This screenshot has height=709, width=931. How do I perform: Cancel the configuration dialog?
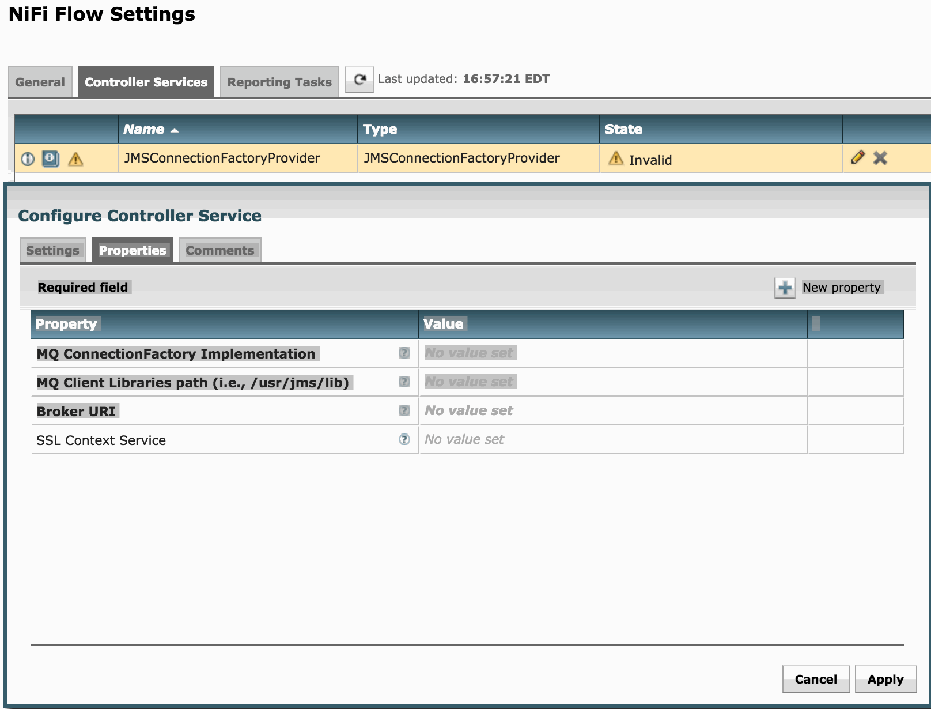coord(815,679)
